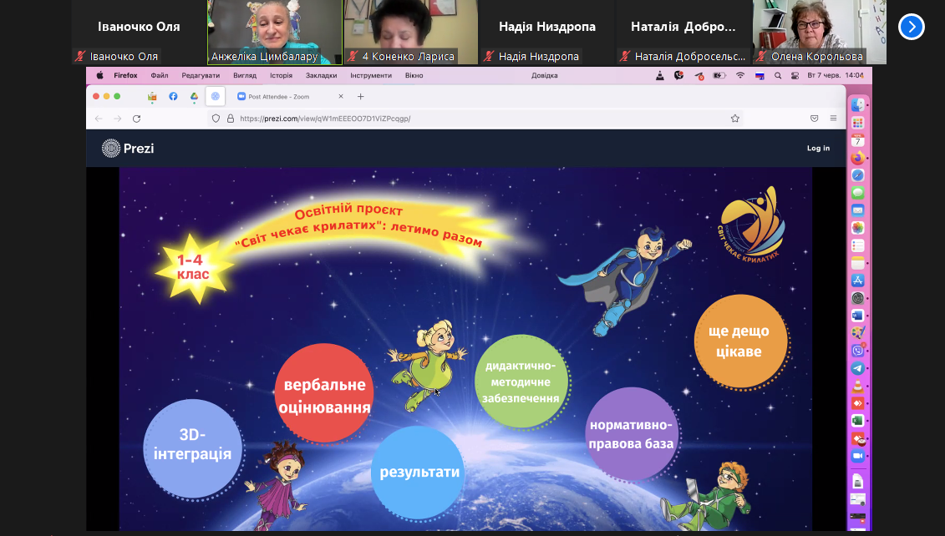Open the Файл menu
945x536 pixels.
click(x=159, y=75)
